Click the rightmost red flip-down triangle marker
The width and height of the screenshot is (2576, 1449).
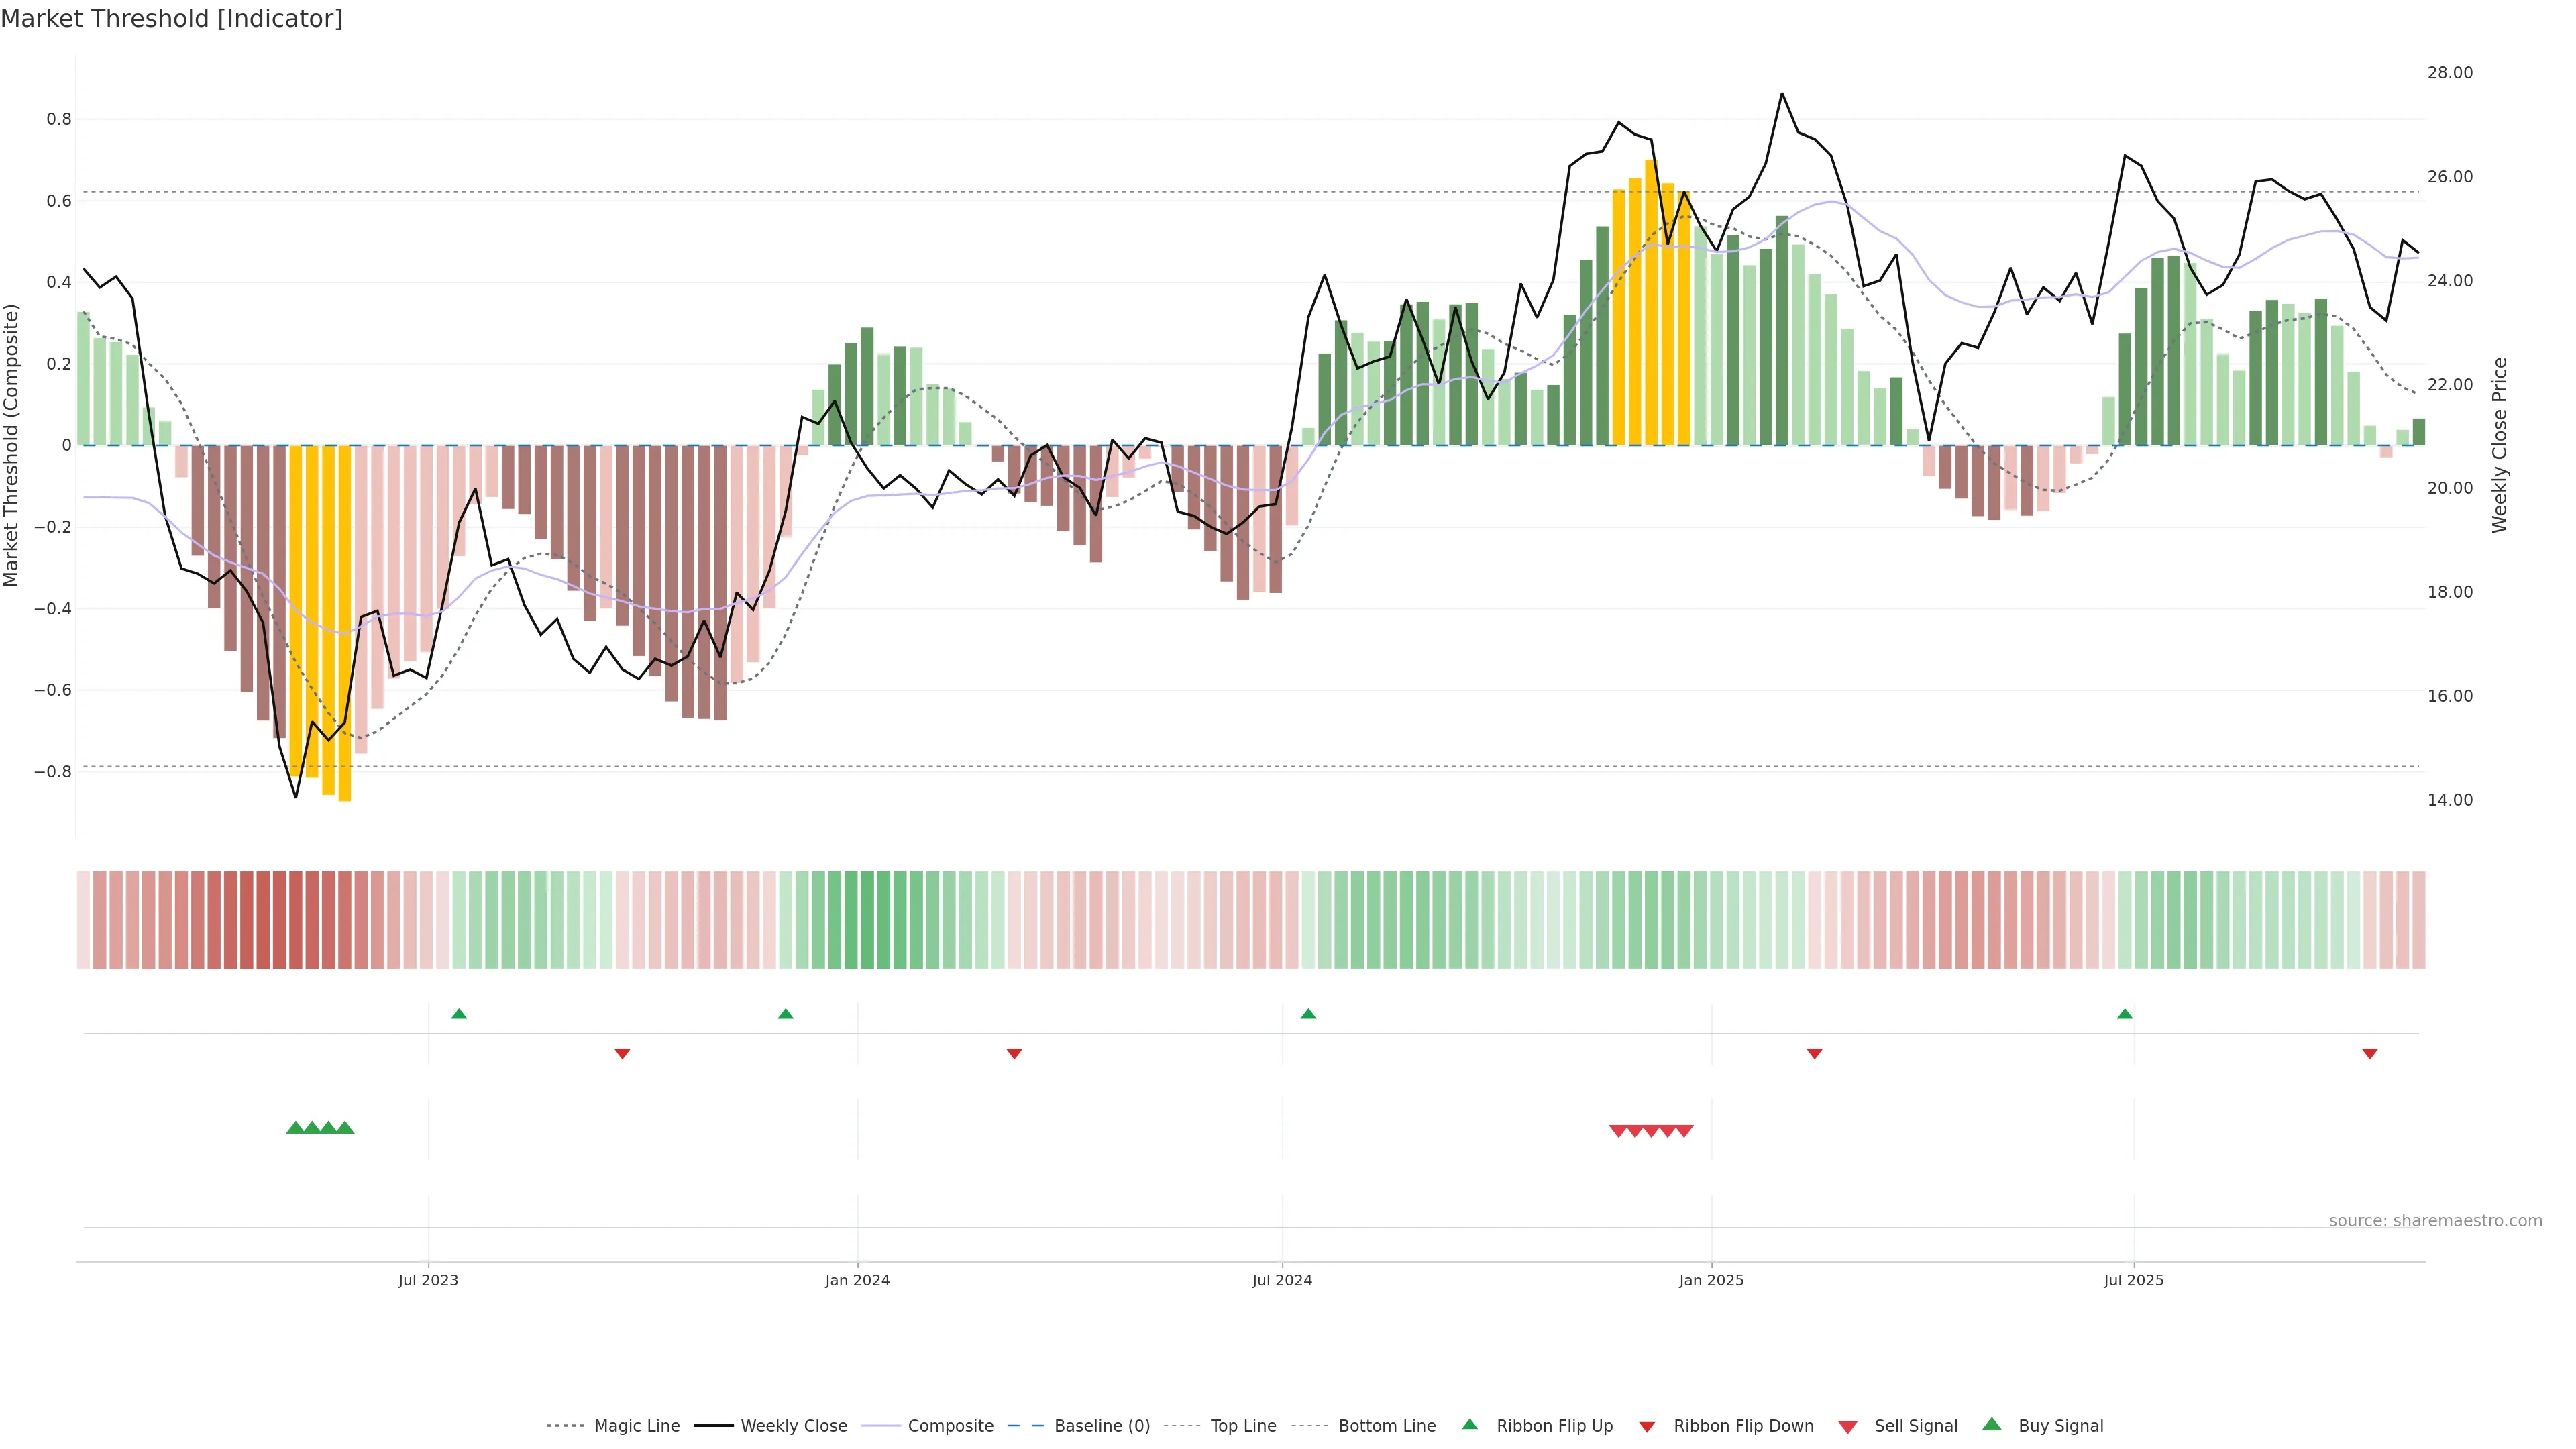tap(2369, 1053)
